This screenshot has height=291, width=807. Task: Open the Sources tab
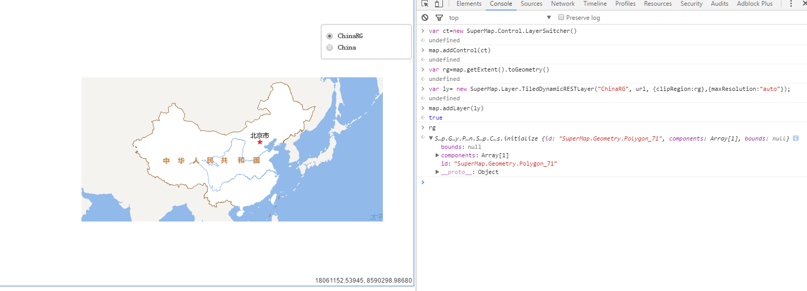point(531,4)
